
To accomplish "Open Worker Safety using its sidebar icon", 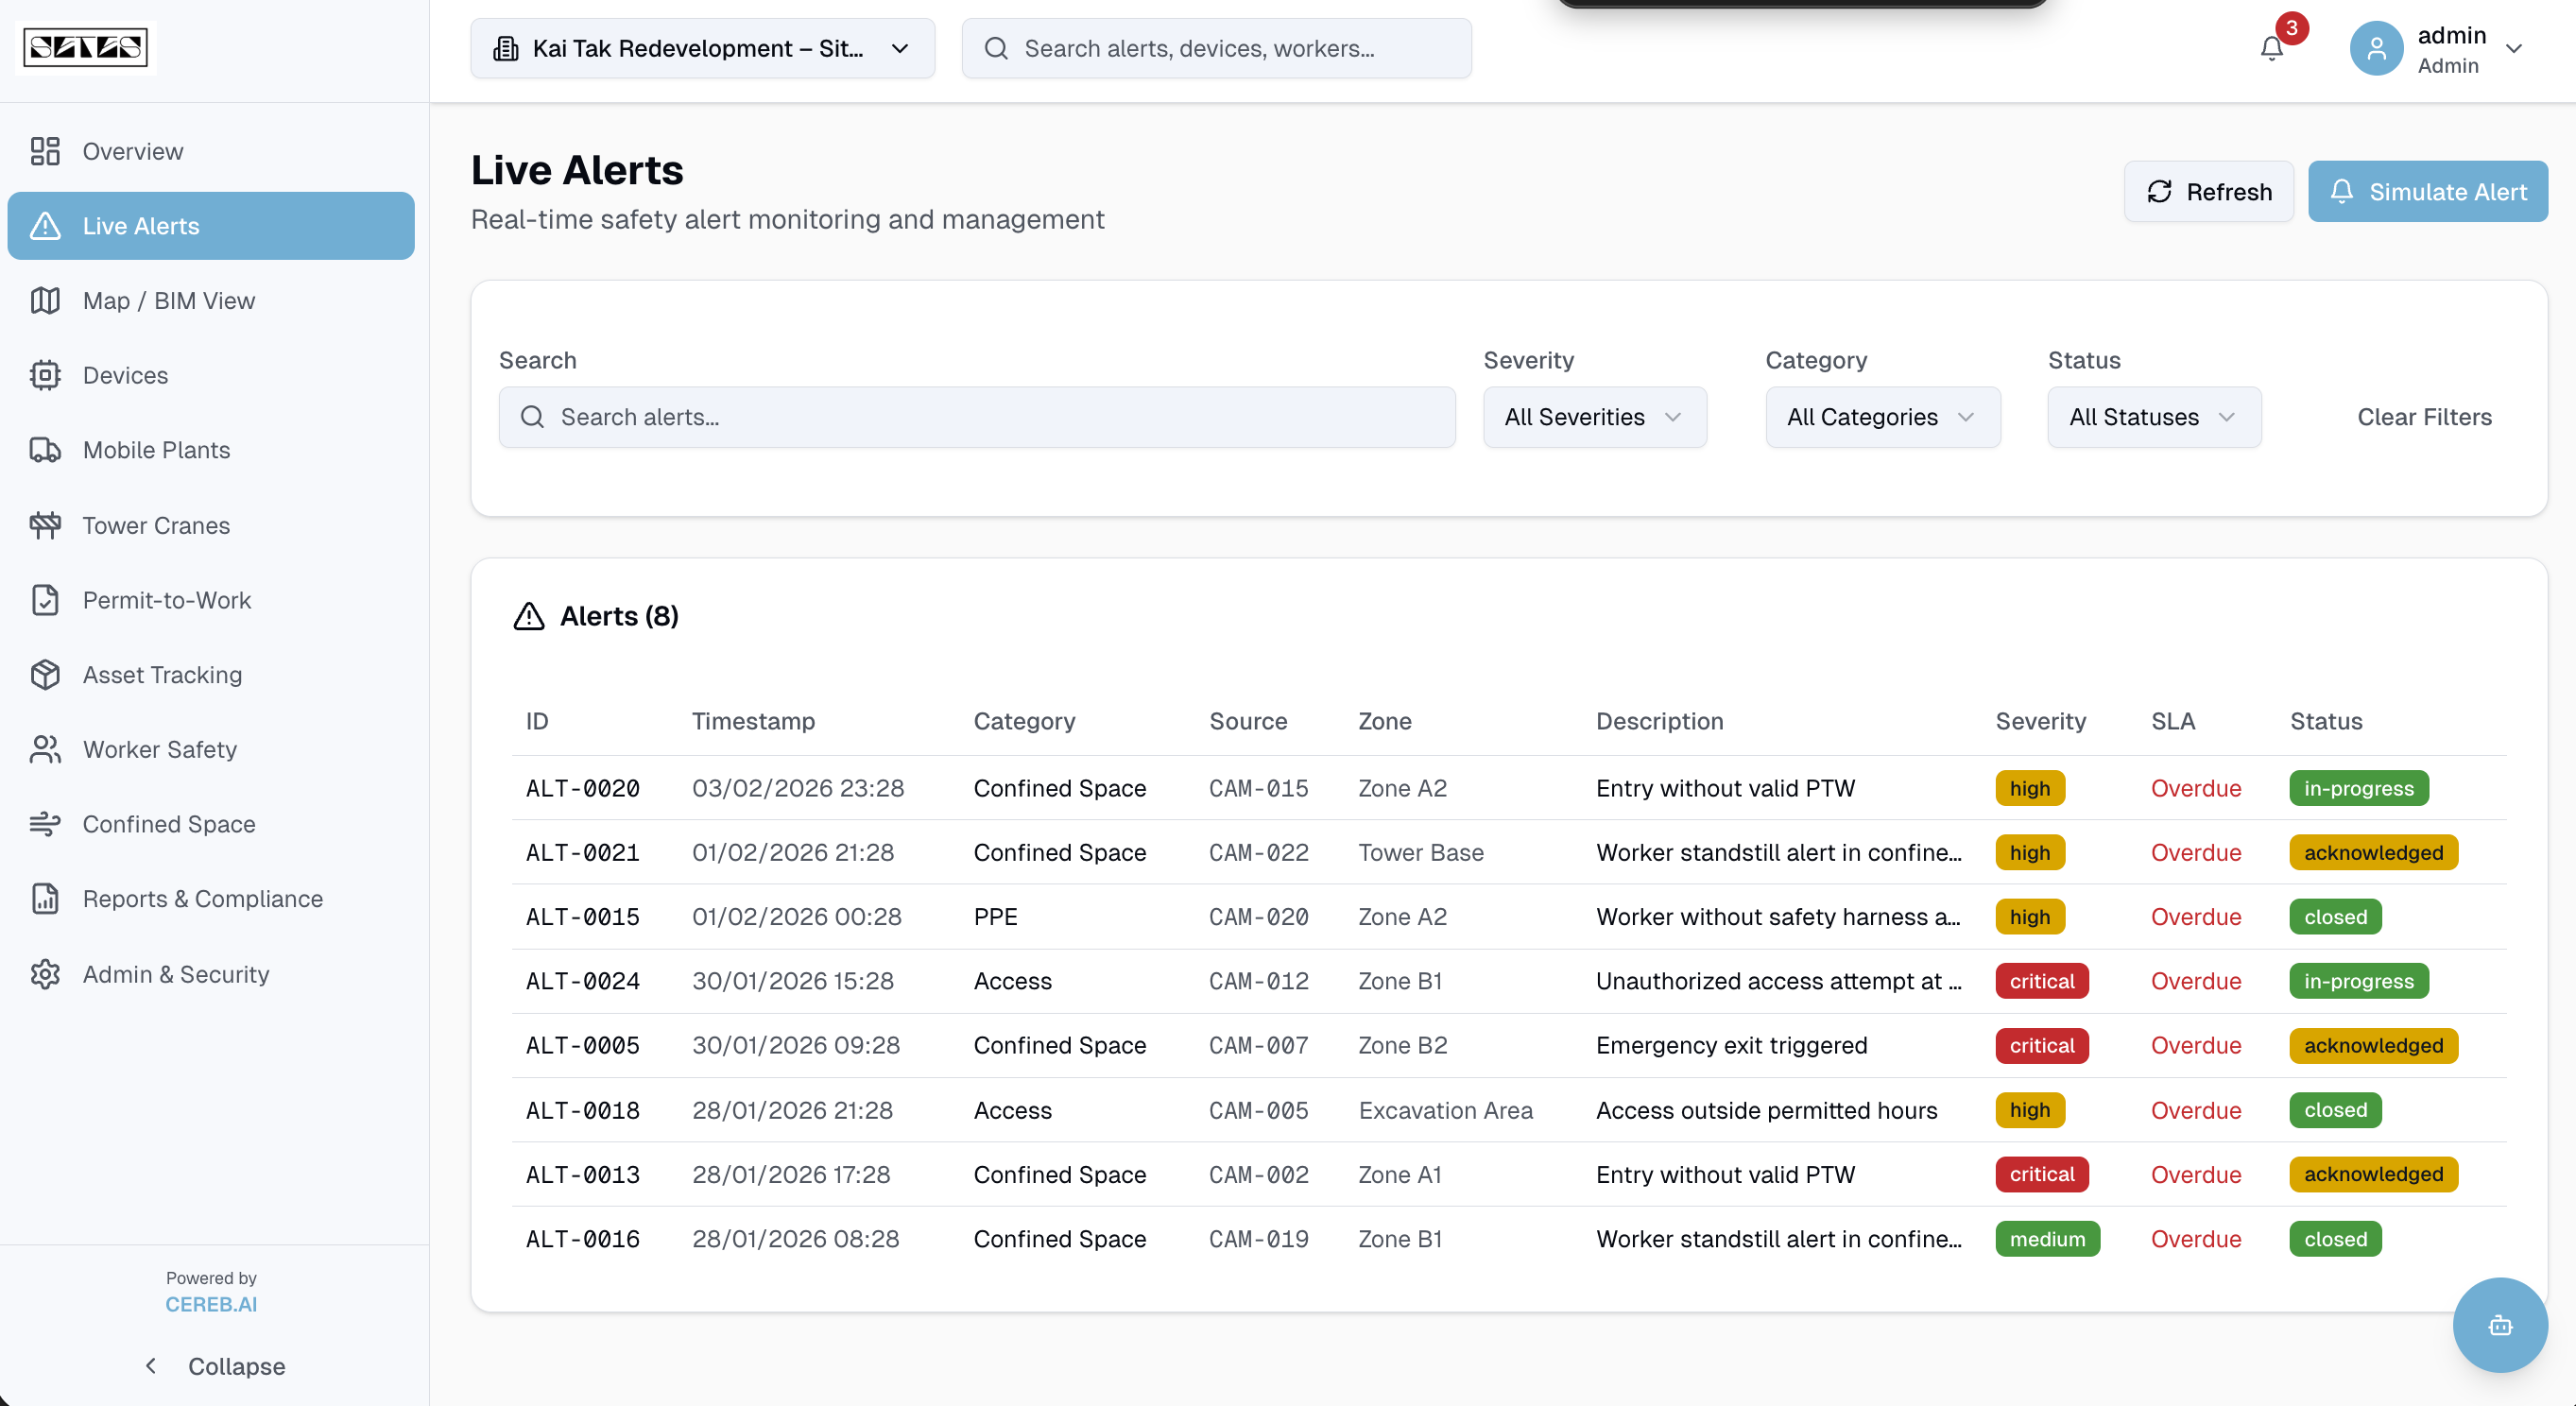I will pos(45,749).
